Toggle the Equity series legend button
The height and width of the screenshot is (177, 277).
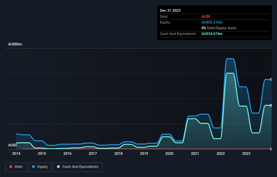(x=40, y=167)
